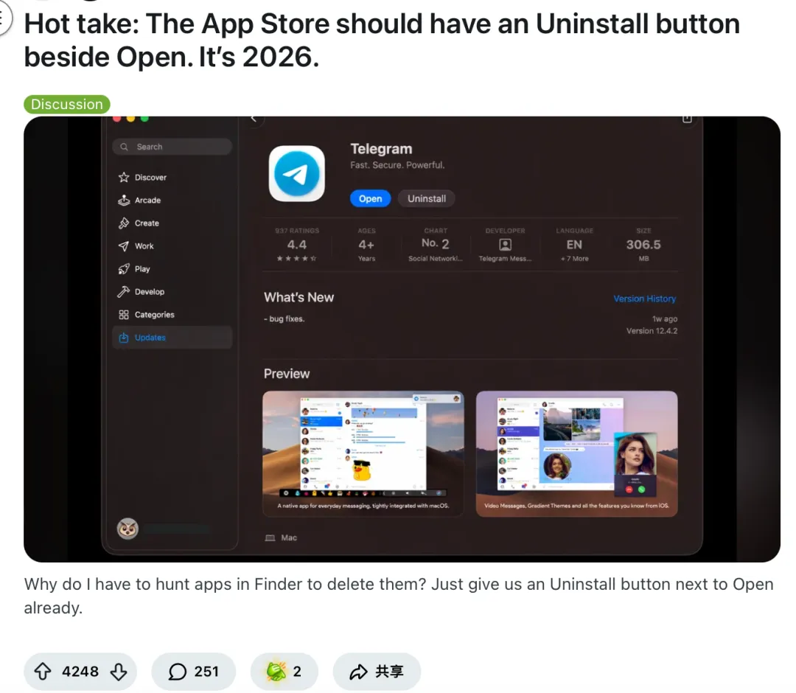
Task: Open the post title about Uninstall button
Action: (x=382, y=40)
